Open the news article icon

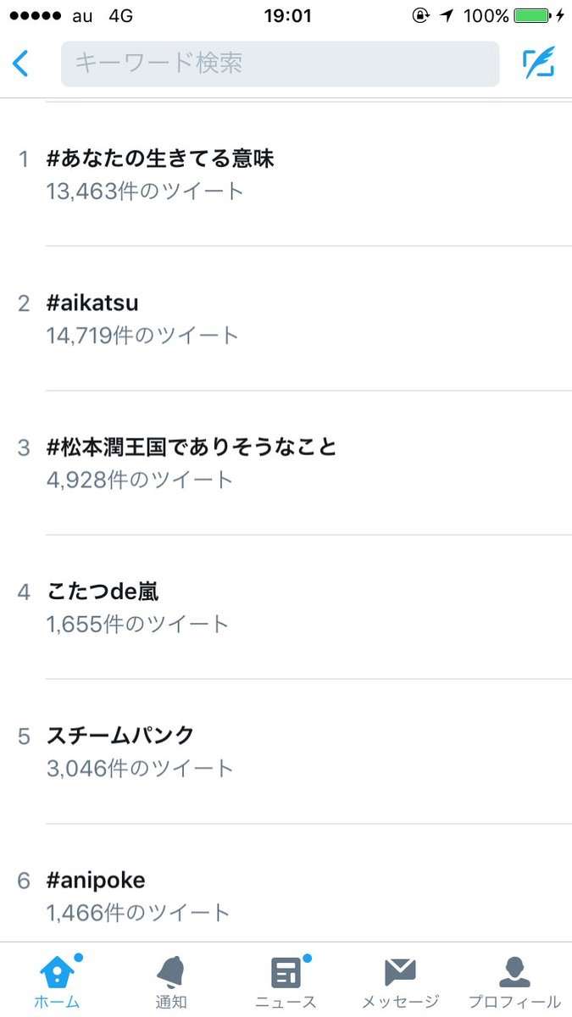coord(286,972)
